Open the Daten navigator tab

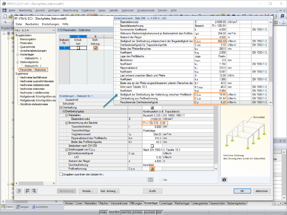point(8,207)
